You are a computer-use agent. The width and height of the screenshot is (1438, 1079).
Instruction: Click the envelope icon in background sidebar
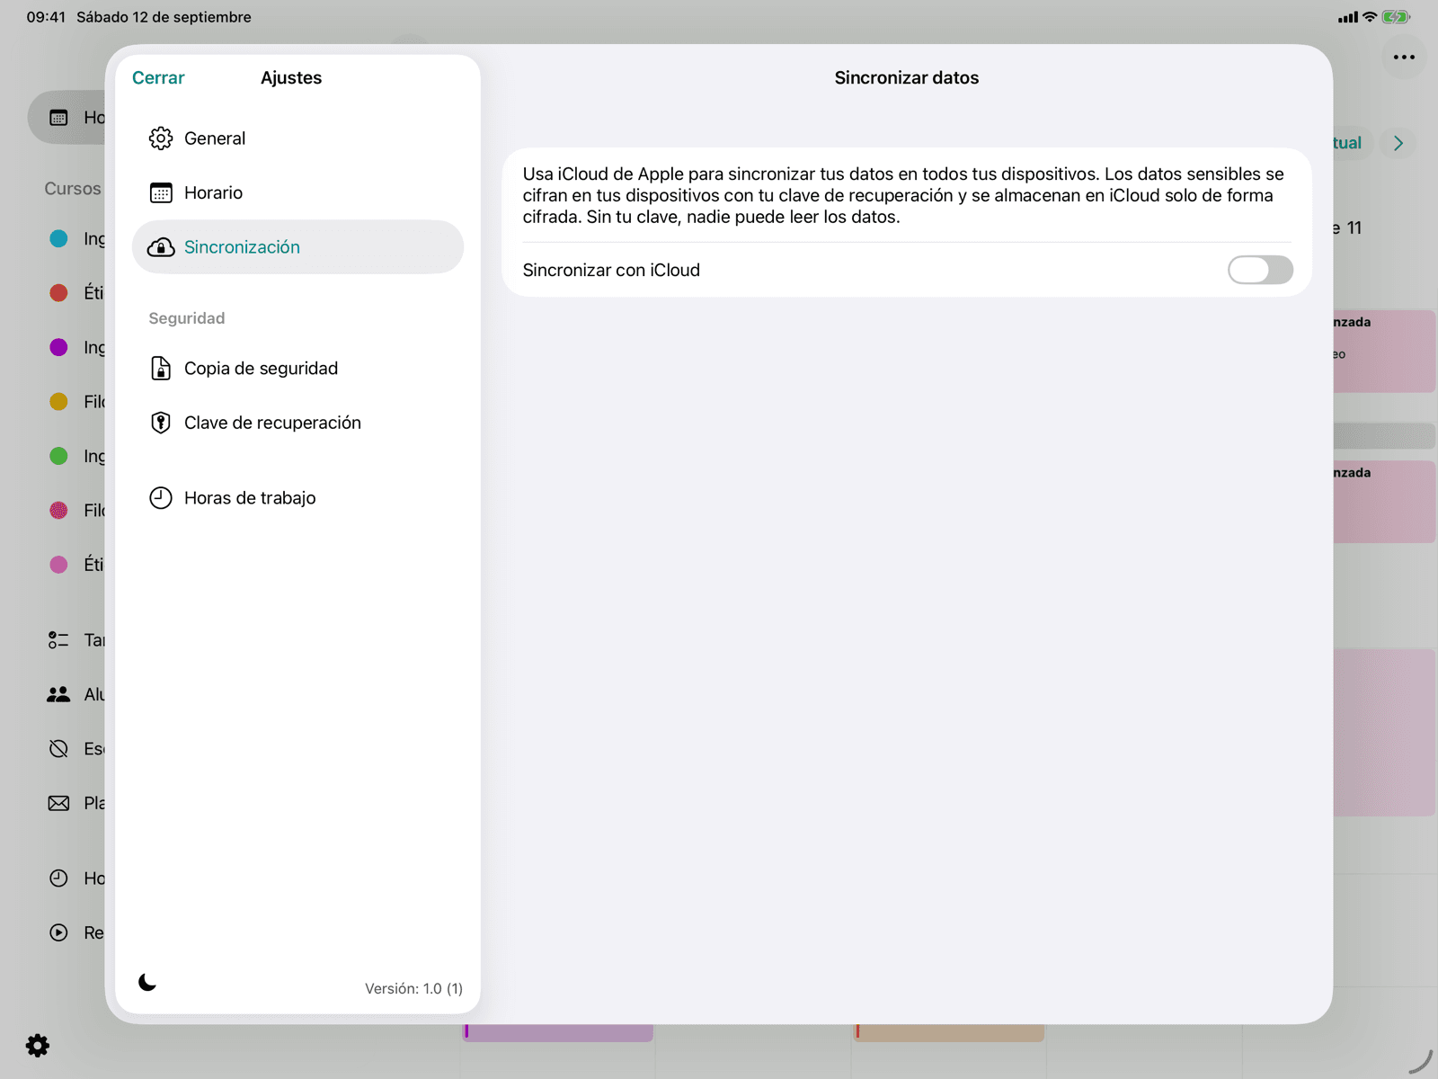pyautogui.click(x=58, y=803)
